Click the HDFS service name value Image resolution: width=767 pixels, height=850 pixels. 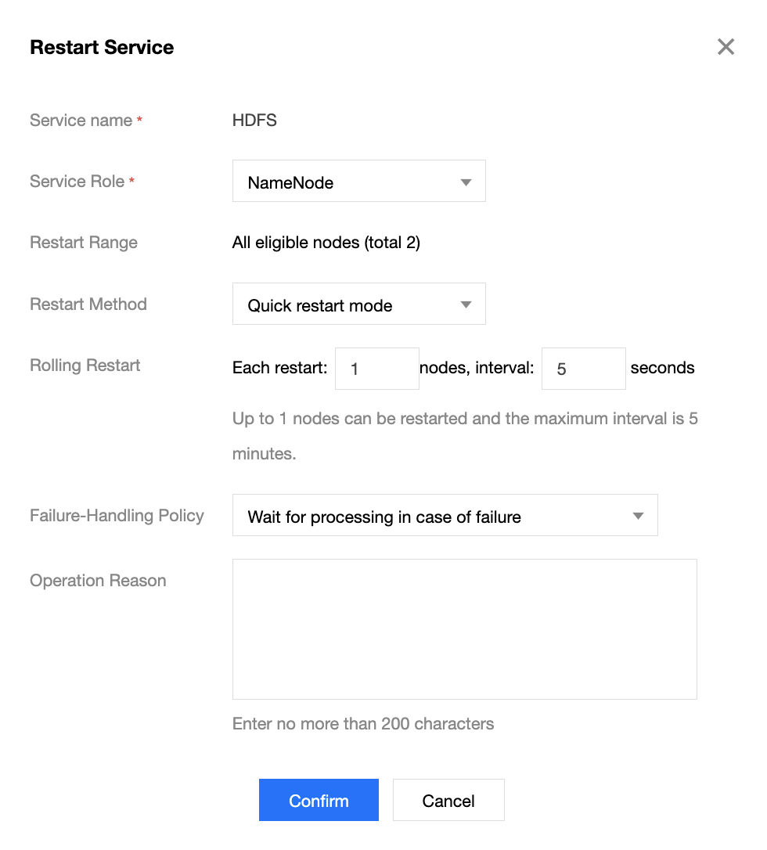pos(254,121)
